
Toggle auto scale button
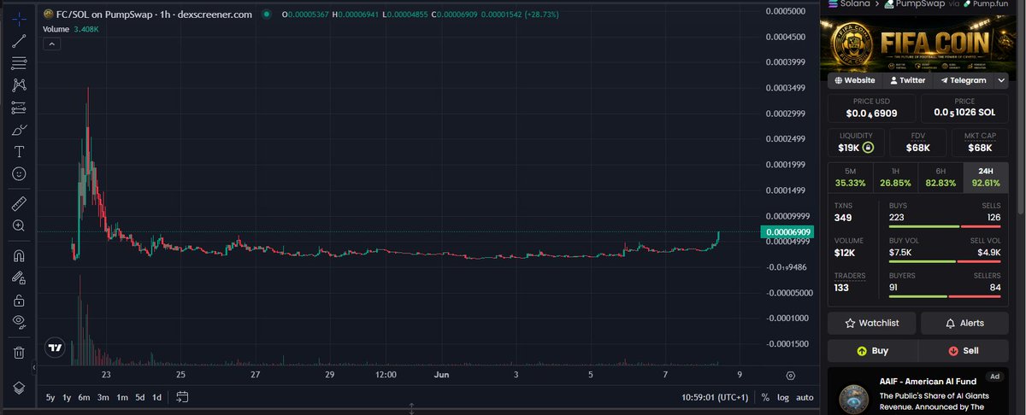coord(805,397)
